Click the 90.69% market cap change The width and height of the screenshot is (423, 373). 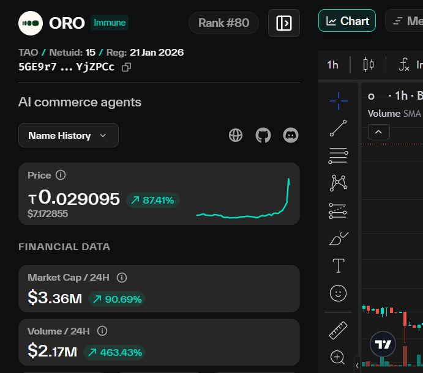[x=117, y=299]
